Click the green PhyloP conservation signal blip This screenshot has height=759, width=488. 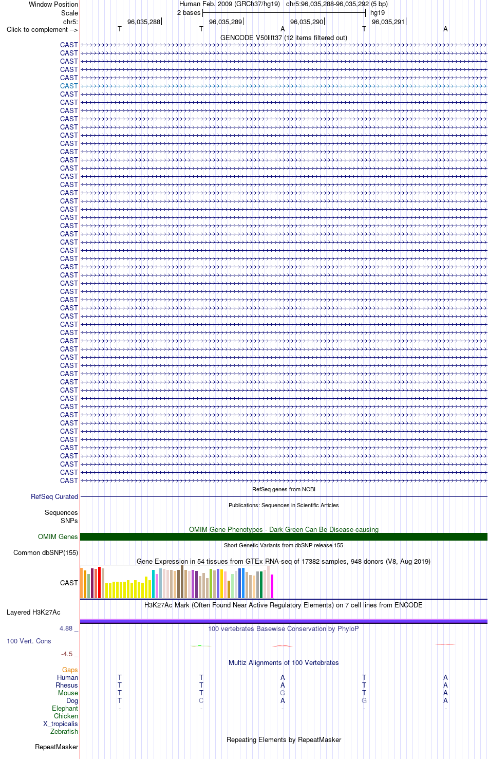tap(201, 645)
